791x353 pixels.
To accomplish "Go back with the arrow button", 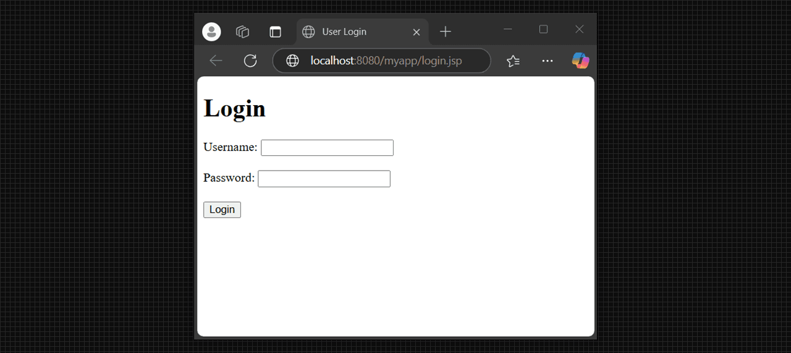I will coord(216,61).
